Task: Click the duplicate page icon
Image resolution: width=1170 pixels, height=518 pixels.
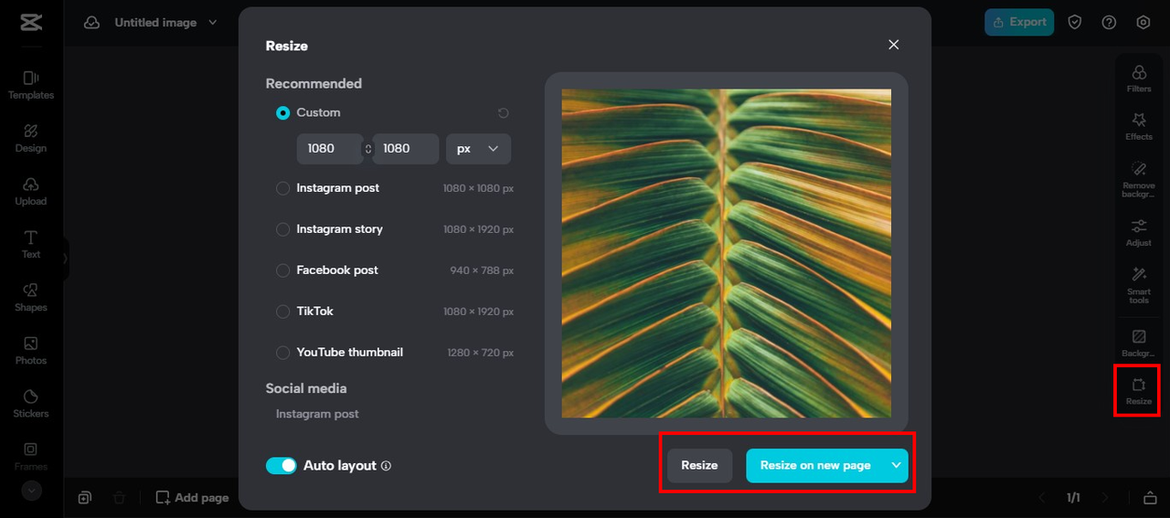Action: point(84,498)
